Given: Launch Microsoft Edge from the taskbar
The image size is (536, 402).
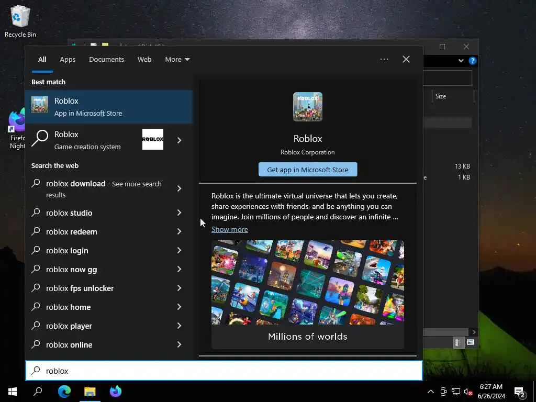Looking at the screenshot, I should click(64, 392).
